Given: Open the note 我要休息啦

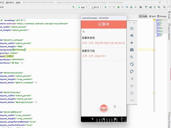Looking at the screenshot, I should pos(104,41).
